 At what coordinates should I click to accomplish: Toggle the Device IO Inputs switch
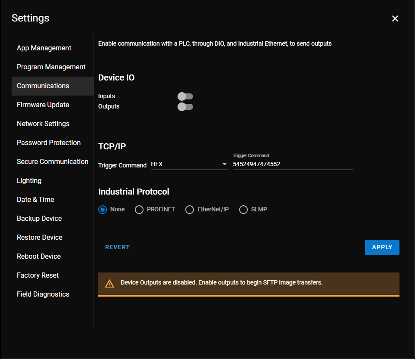(185, 96)
